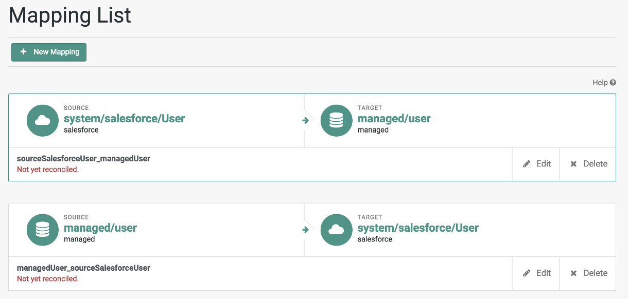Delete the managedUser_sourceSalesforceUser mapping
Viewport: 628px width, 299px height.
pyautogui.click(x=588, y=273)
